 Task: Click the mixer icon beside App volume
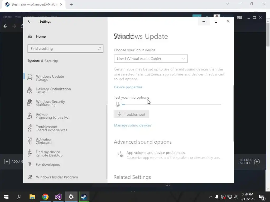pyautogui.click(x=120, y=154)
